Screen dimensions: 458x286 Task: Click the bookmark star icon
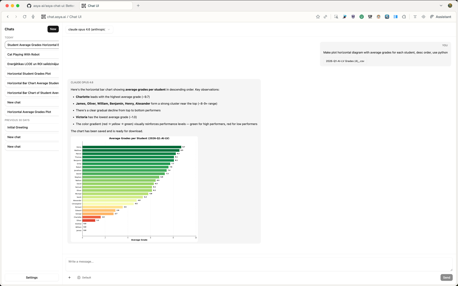318,17
